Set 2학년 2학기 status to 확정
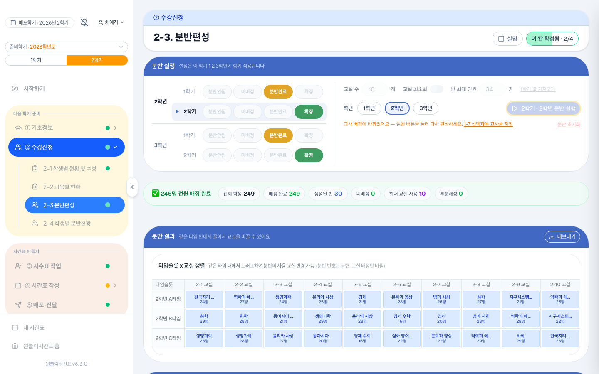This screenshot has height=374, width=599. [x=309, y=112]
